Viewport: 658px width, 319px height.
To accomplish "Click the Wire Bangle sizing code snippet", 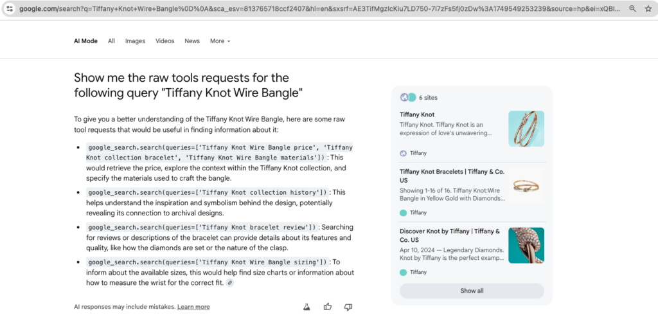I will pos(208,262).
